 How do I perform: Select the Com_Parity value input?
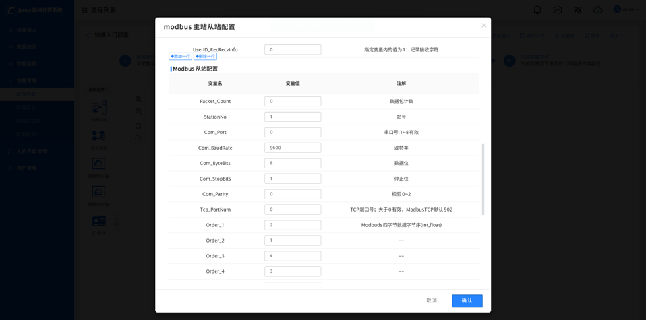point(293,194)
